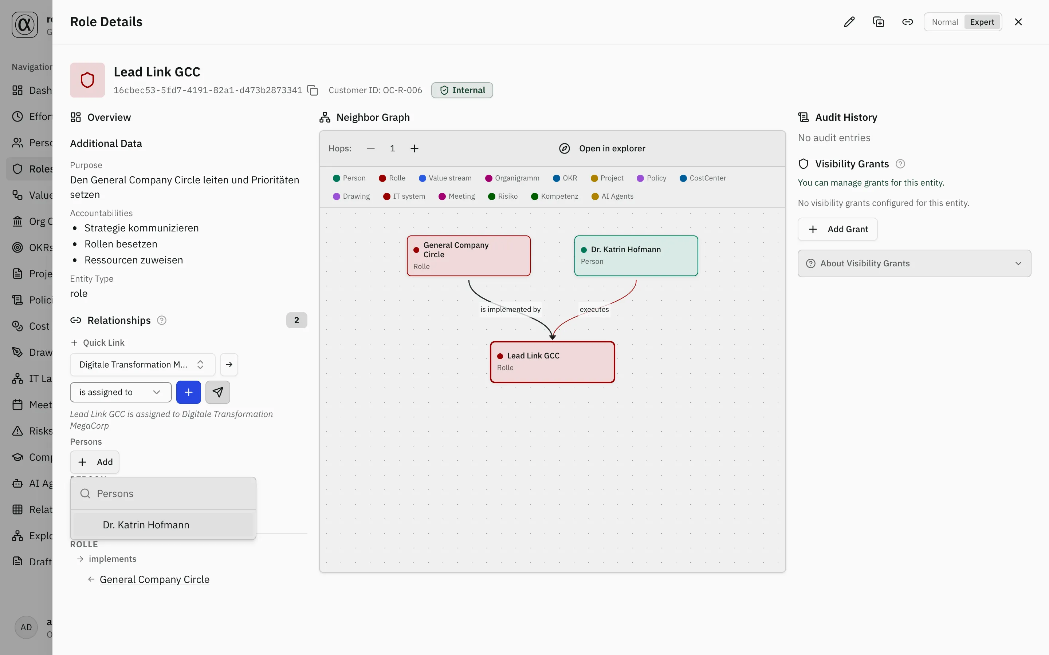Viewport: 1049px width, 655px height.
Task: Expand the About Visibility Grants section
Action: point(914,263)
